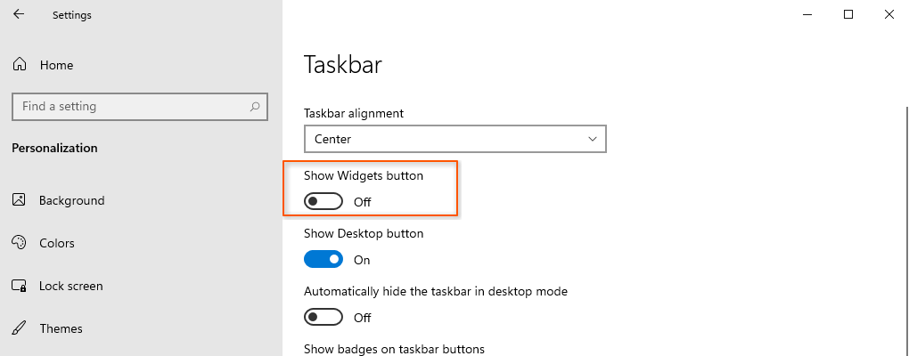The image size is (909, 356).
Task: Select Themes in the sidebar
Action: click(x=61, y=328)
